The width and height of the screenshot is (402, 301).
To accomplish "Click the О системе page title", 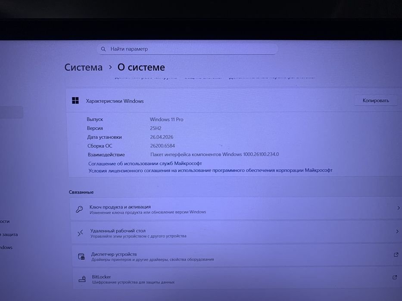I will (141, 68).
